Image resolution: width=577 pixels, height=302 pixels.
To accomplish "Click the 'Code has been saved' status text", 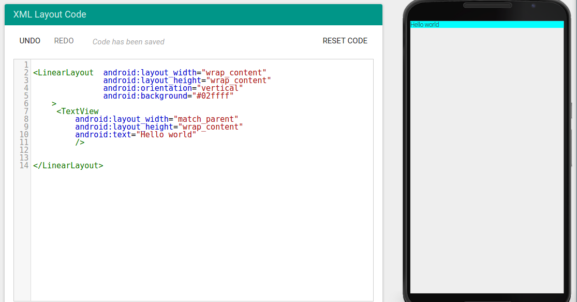I will [128, 42].
